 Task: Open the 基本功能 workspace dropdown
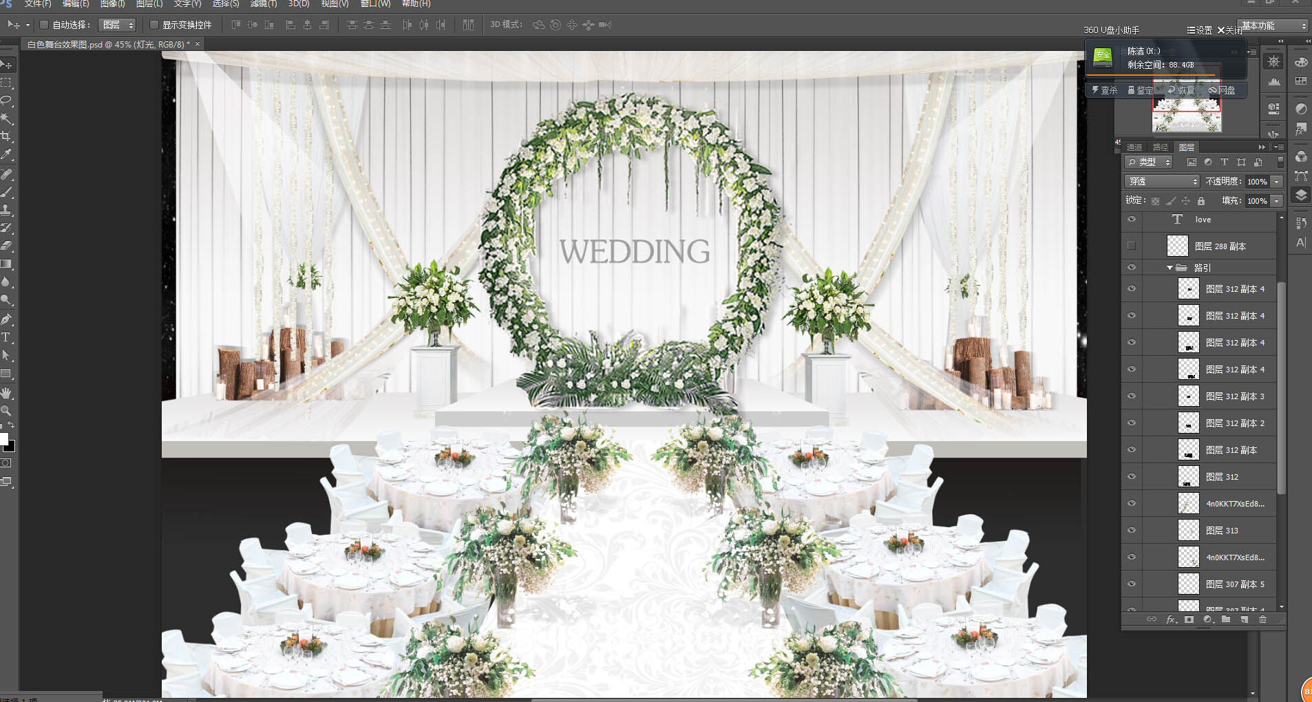pyautogui.click(x=1272, y=25)
